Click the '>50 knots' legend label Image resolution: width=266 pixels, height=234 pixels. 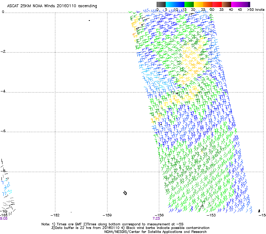pyautogui.click(x=256, y=10)
